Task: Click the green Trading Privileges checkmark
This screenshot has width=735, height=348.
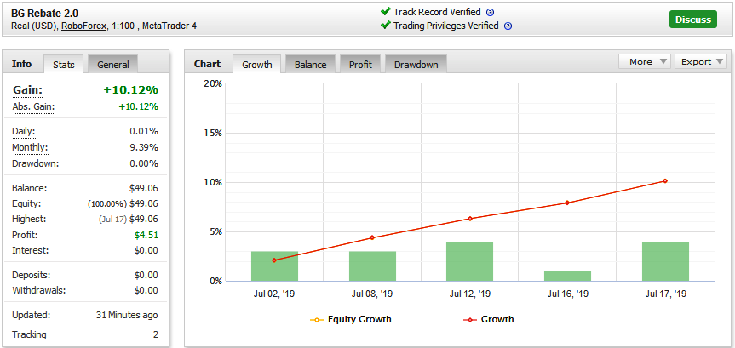Action: (x=386, y=25)
